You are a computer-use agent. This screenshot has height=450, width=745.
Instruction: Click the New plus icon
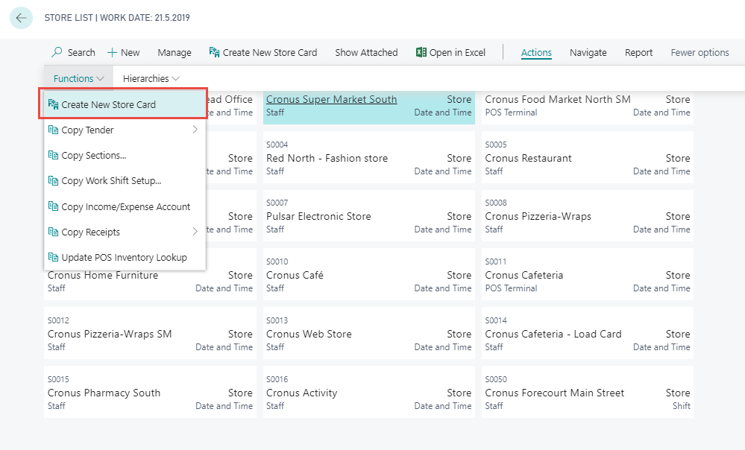113,52
